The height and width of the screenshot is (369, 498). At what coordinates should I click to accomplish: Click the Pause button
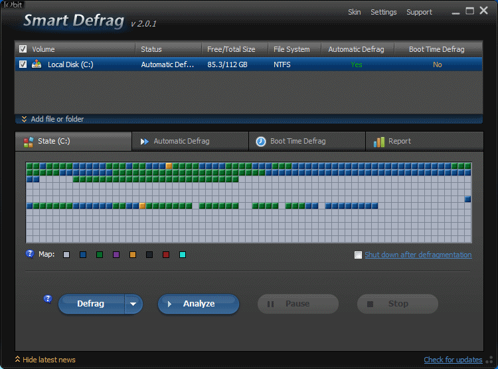coord(298,304)
